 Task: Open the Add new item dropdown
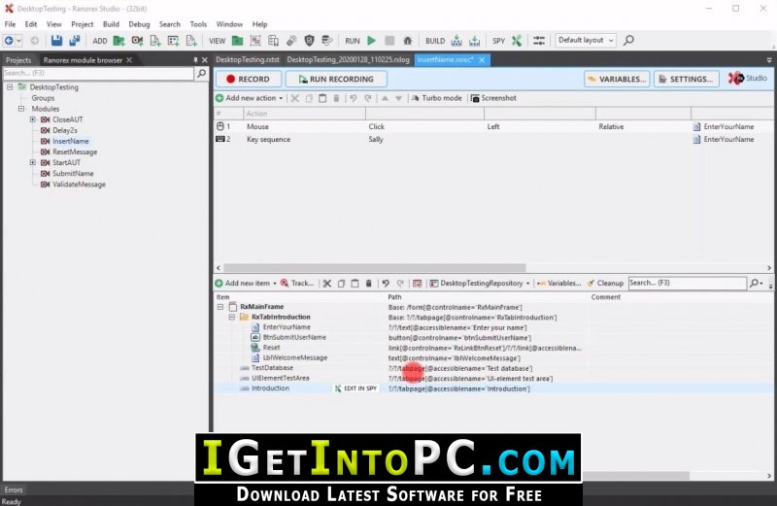pyautogui.click(x=275, y=284)
